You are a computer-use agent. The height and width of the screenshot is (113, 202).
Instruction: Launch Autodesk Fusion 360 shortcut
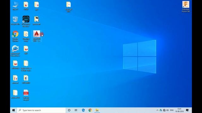[186, 7]
